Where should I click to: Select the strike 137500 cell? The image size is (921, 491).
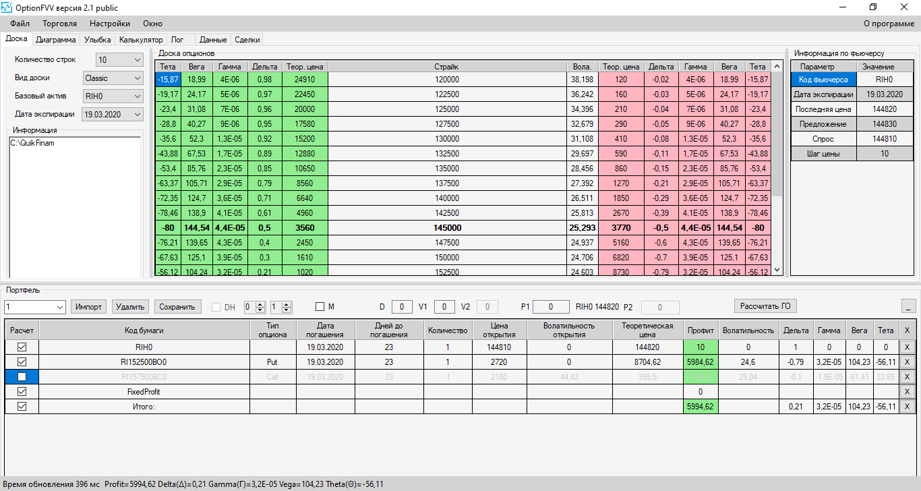446,183
